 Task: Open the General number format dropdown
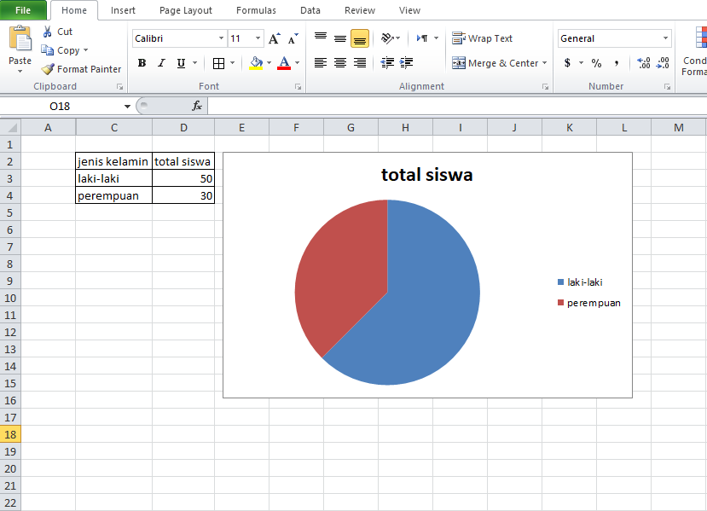coord(666,38)
